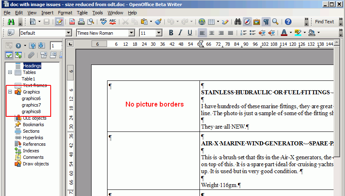The width and height of the screenshot is (345, 196).
Task: Click the Styles and Formatting icon
Action: pyautogui.click(x=11, y=33)
